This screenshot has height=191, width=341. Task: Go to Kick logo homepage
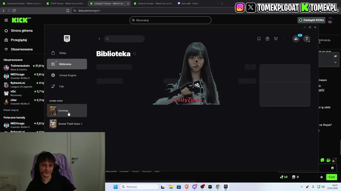tap(21, 20)
